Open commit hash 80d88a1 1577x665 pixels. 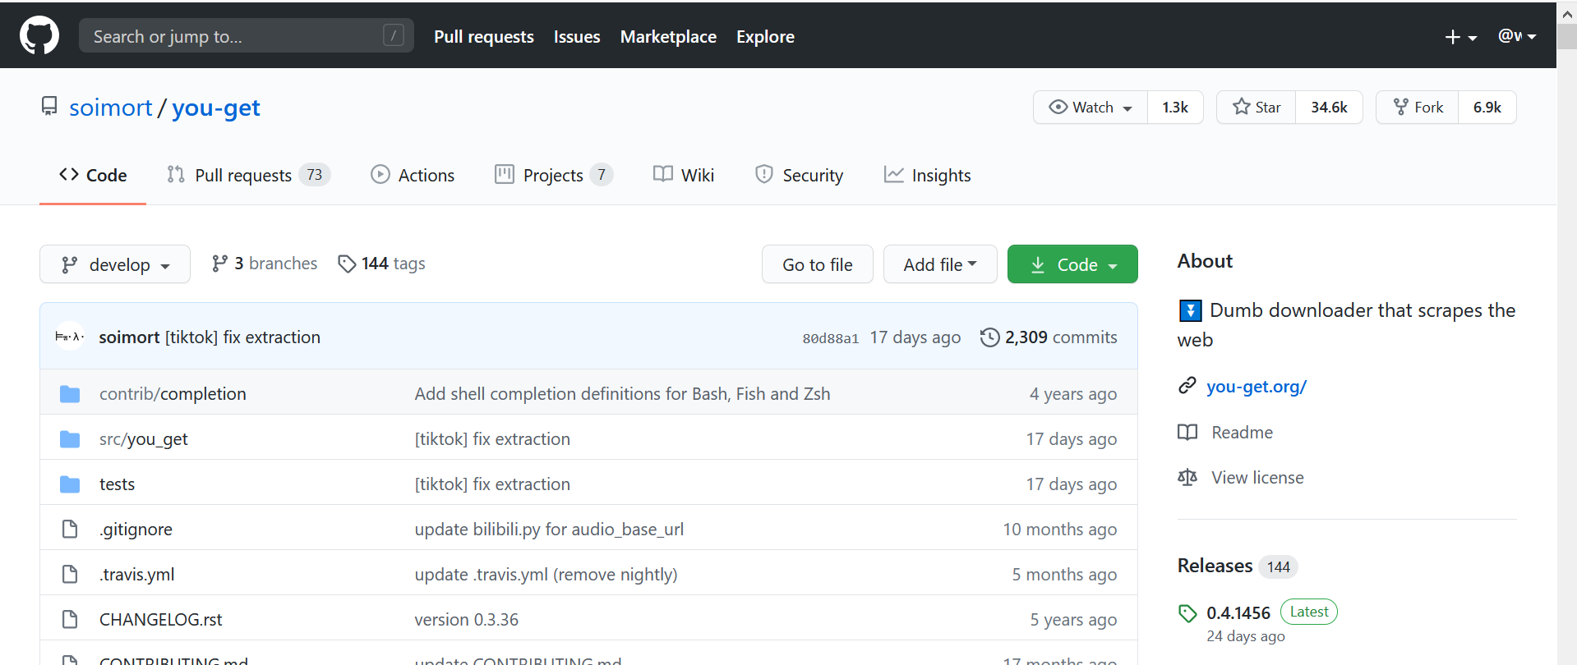[830, 338]
